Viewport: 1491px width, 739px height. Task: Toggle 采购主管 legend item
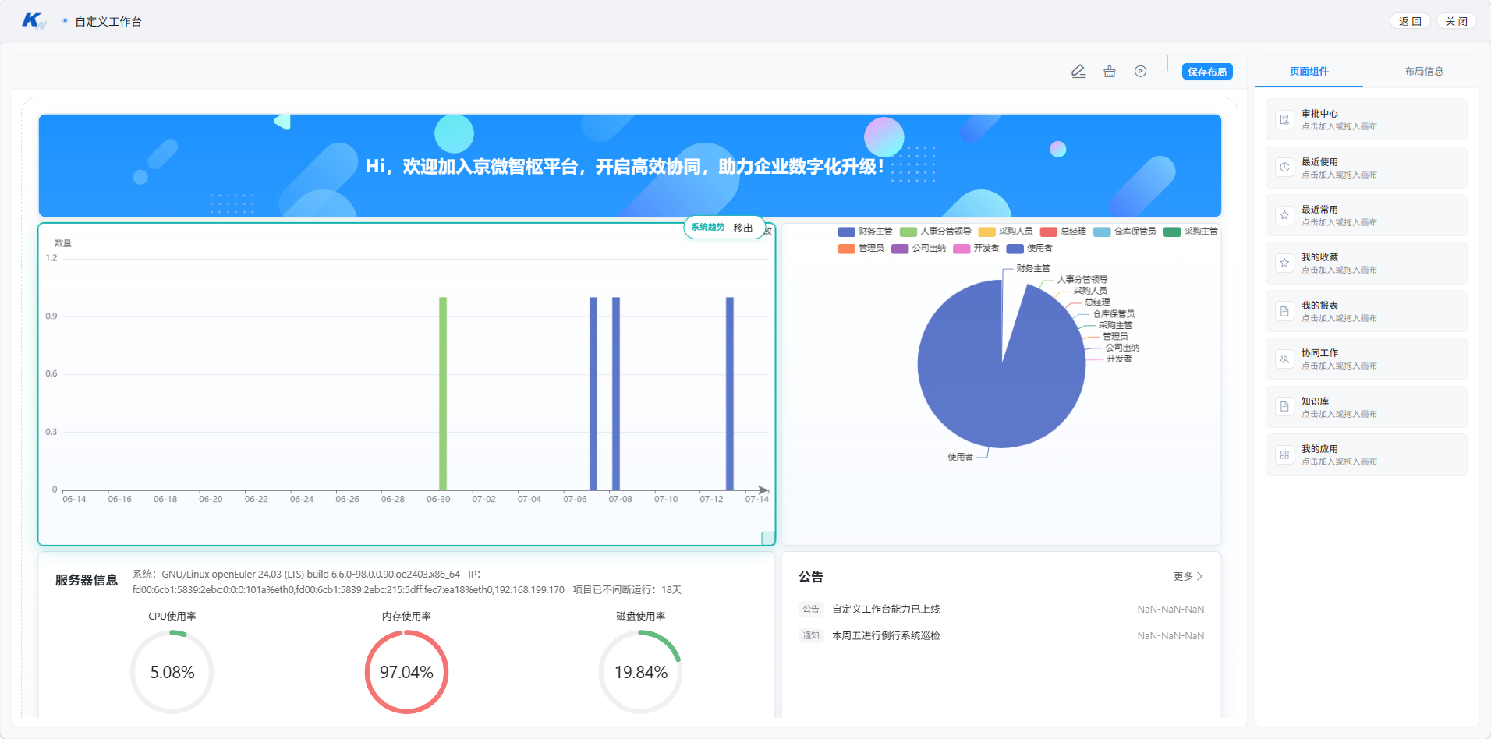click(1191, 232)
